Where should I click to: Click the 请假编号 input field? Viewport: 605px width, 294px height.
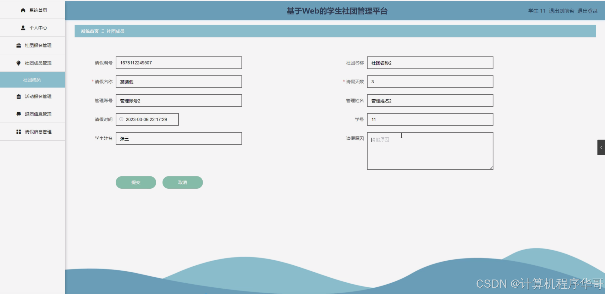(x=179, y=63)
